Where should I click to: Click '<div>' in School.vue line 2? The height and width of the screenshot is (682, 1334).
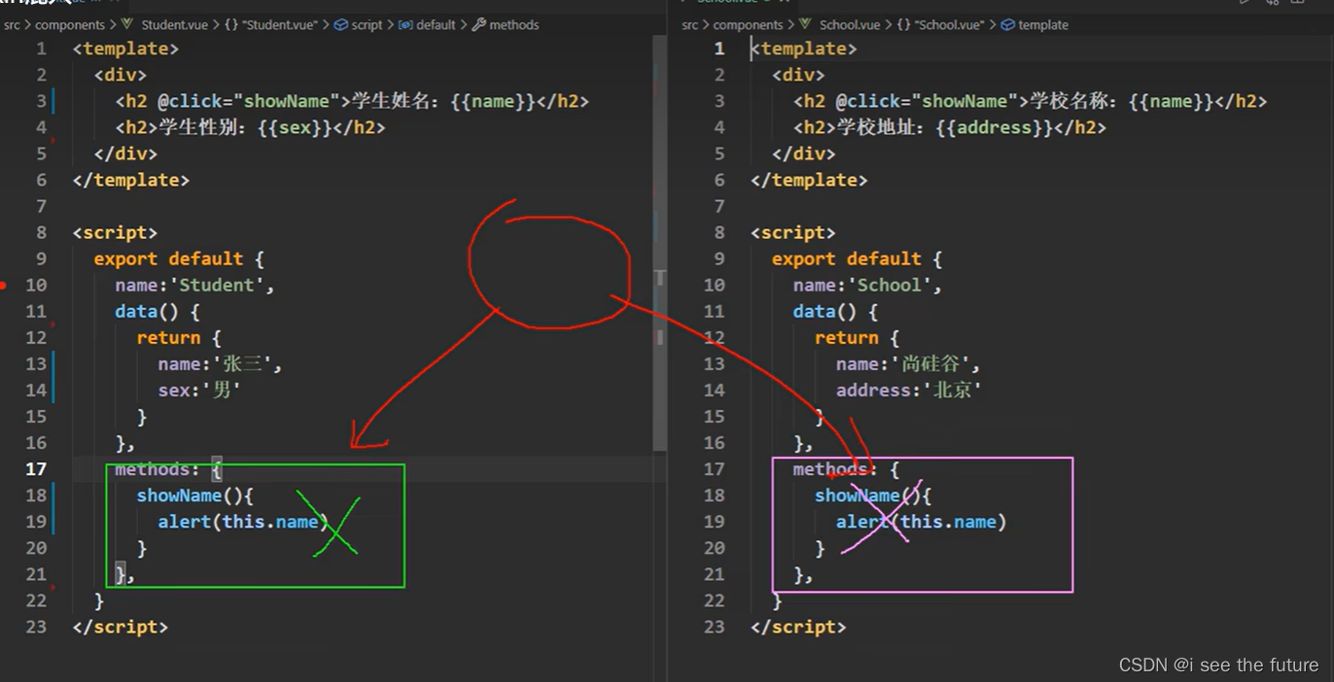(x=798, y=75)
